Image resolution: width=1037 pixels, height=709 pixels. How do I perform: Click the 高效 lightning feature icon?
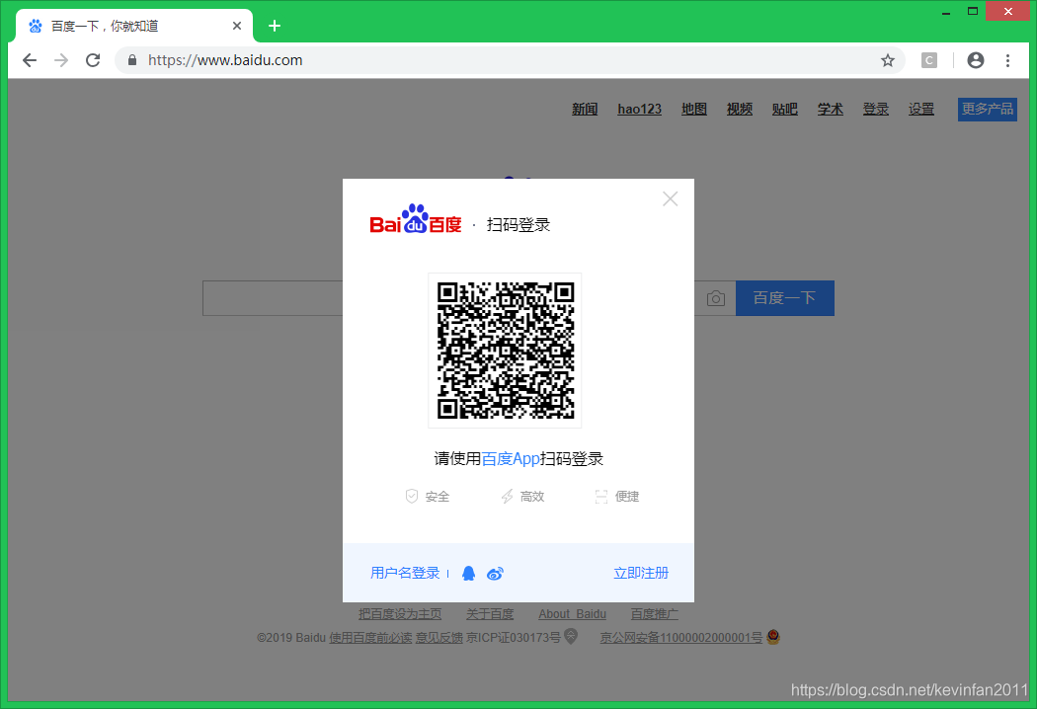[x=507, y=496]
